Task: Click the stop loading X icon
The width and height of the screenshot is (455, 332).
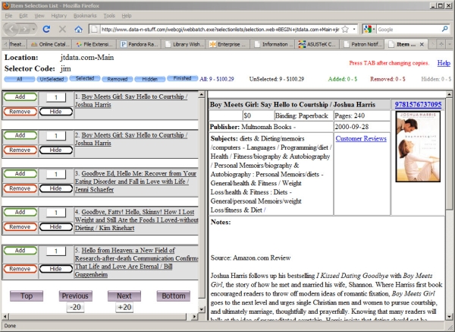Action: click(62, 29)
